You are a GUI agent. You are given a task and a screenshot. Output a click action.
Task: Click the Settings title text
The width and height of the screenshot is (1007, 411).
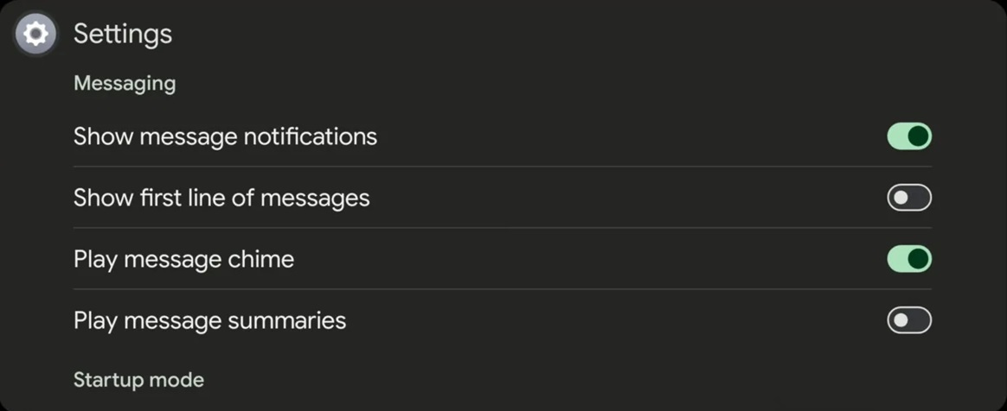pyautogui.click(x=122, y=34)
